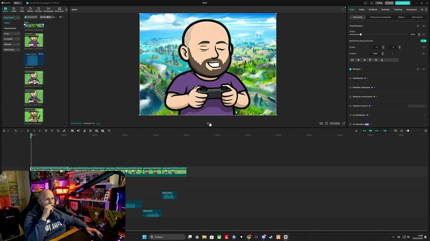
Task: Expand the Jouw sidebar section
Action: 18,33
